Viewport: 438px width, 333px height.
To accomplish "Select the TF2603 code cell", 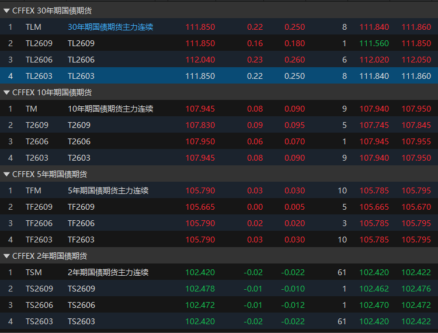I will point(39,240).
